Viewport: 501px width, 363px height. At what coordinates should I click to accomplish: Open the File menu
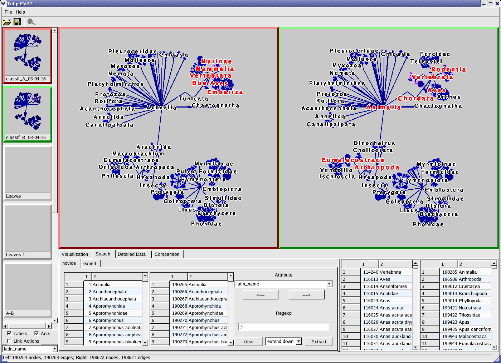8,12
